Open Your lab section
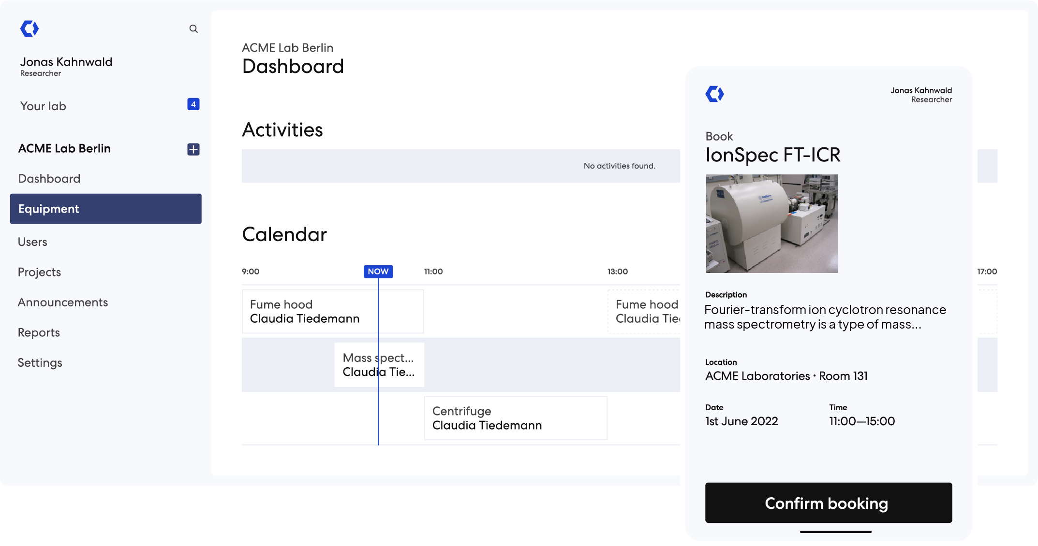 point(43,106)
